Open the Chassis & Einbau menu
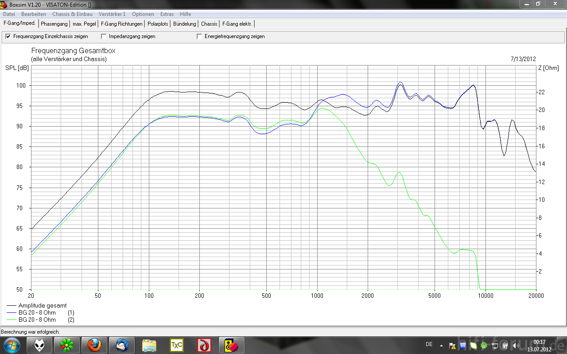This screenshot has width=567, height=354. [72, 14]
